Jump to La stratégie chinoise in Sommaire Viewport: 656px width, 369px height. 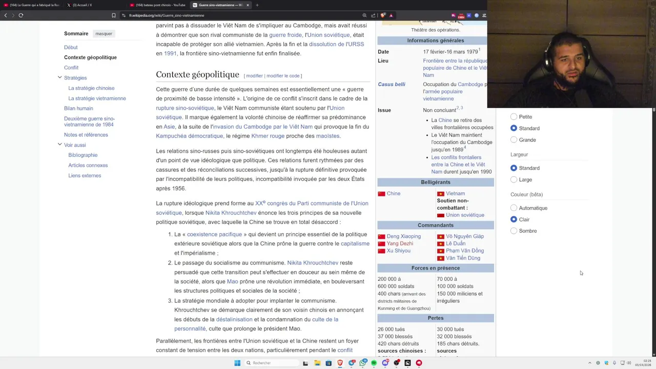click(91, 88)
